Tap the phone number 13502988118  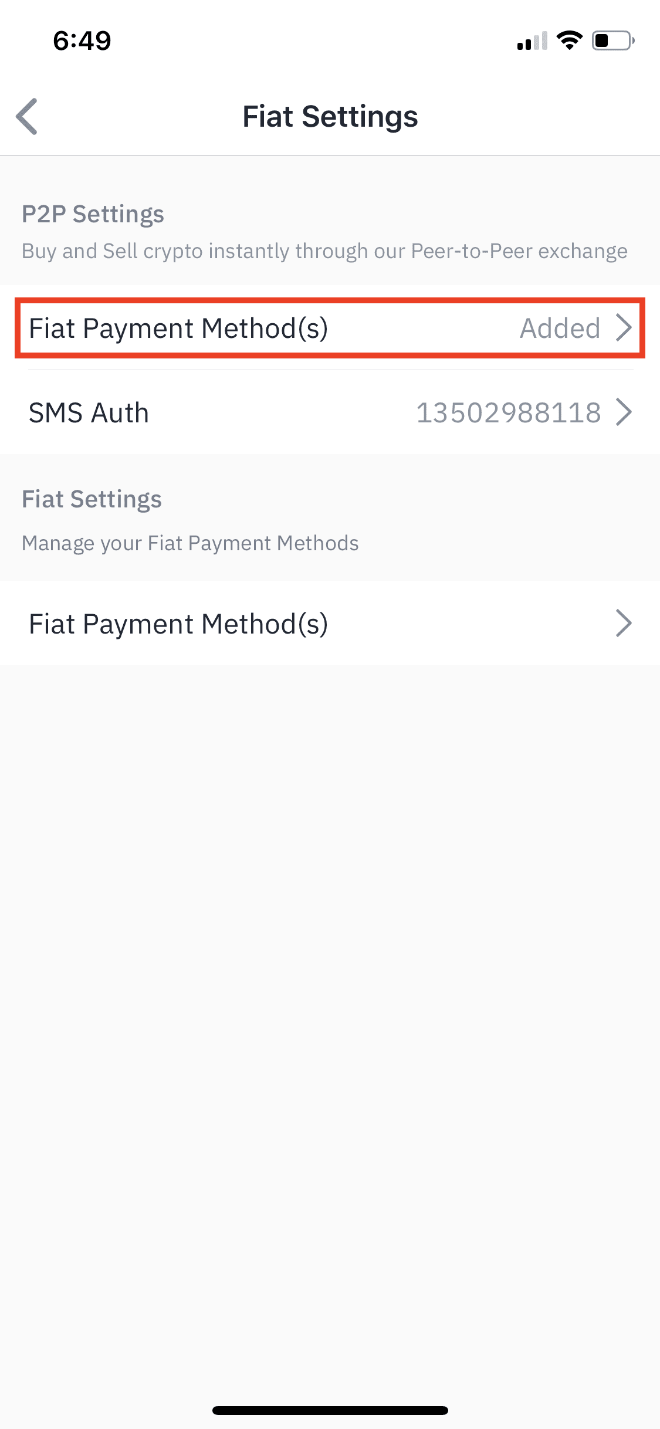click(509, 412)
